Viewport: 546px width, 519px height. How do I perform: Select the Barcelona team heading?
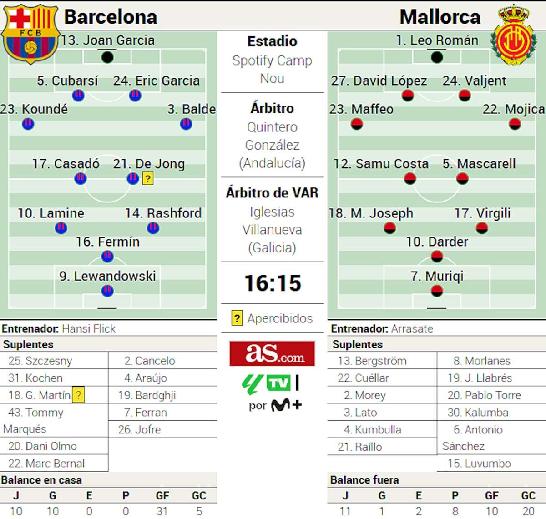tap(111, 17)
